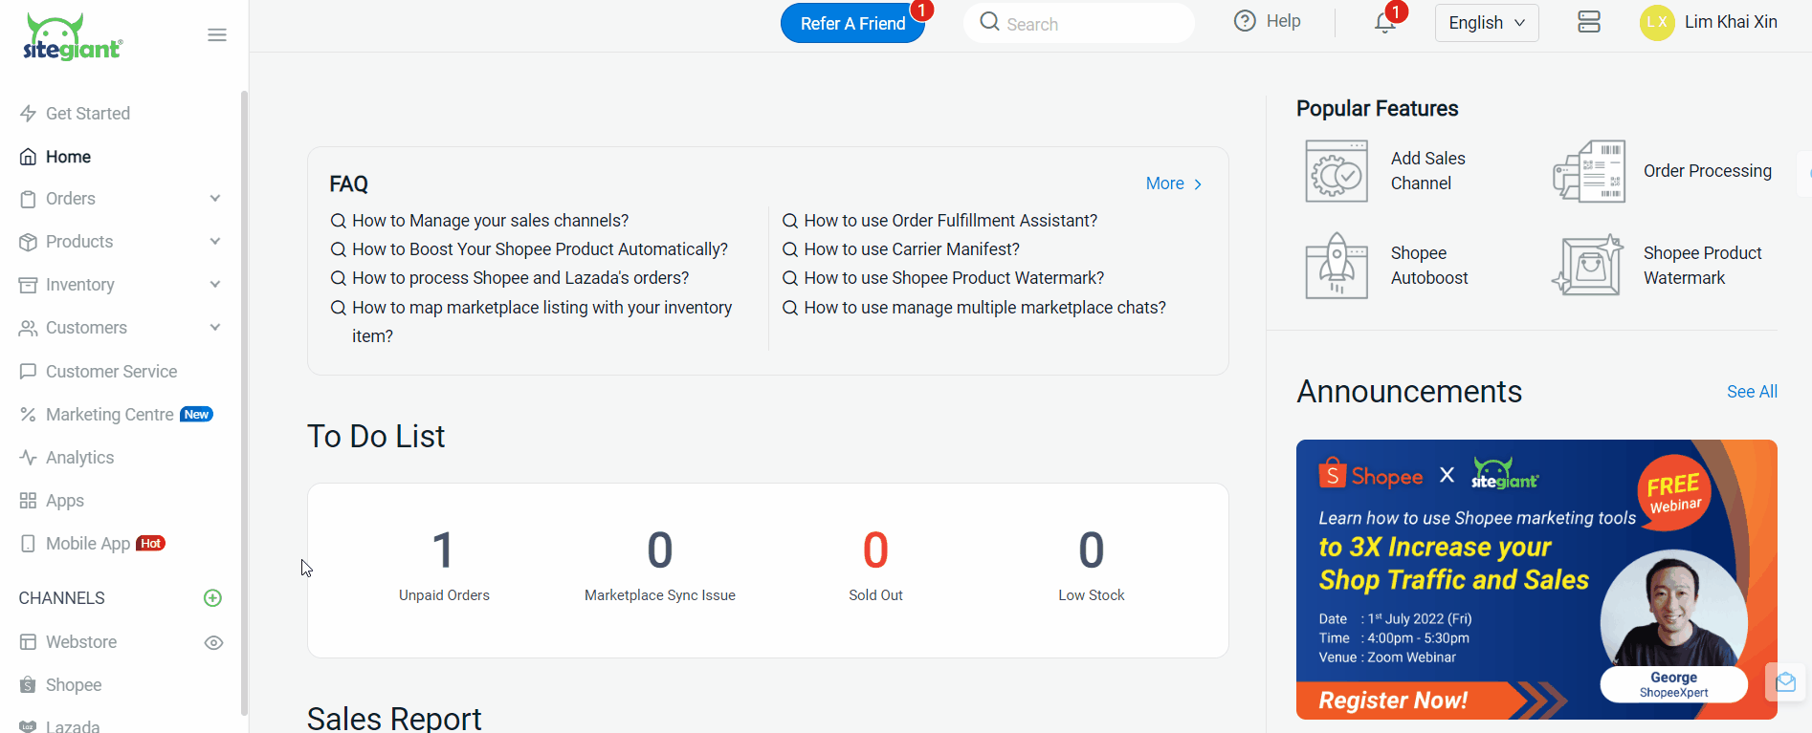
Task: Toggle Webstore visibility eye icon
Action: [213, 642]
